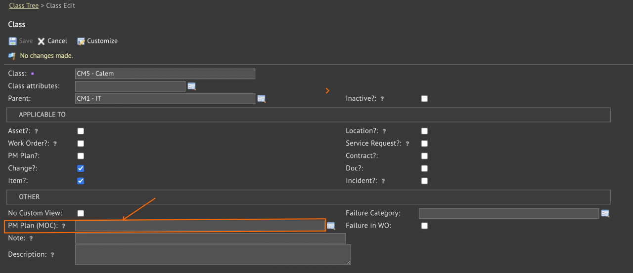This screenshot has height=273, width=633.
Task: Click the orange chevron expander arrow
Action: click(x=327, y=90)
